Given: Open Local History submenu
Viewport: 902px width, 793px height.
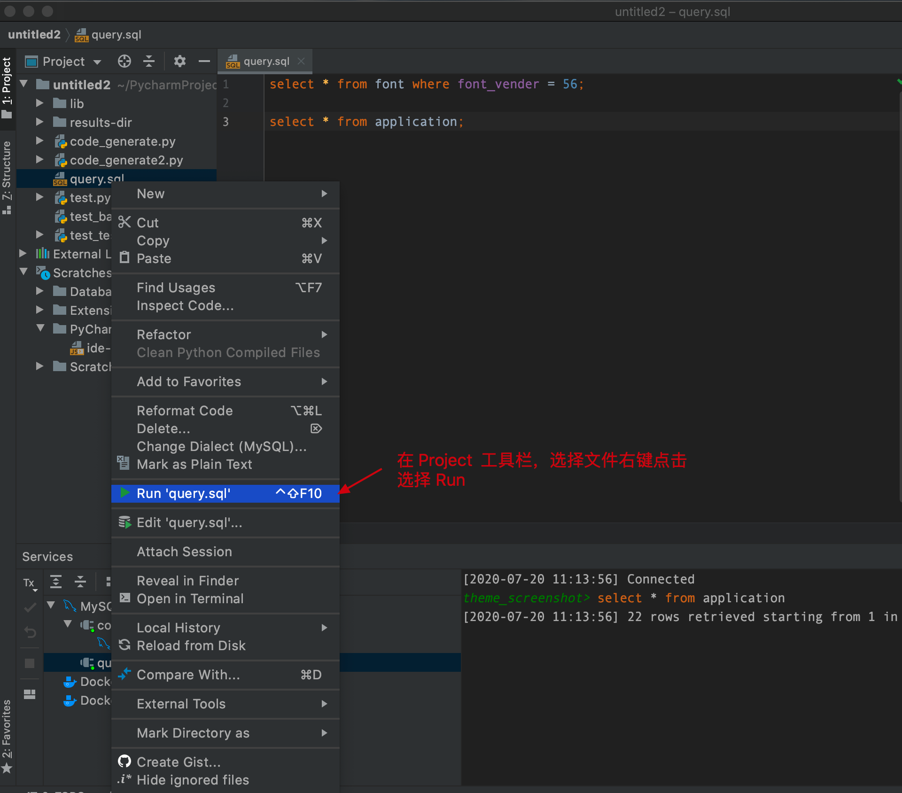Looking at the screenshot, I should point(225,628).
